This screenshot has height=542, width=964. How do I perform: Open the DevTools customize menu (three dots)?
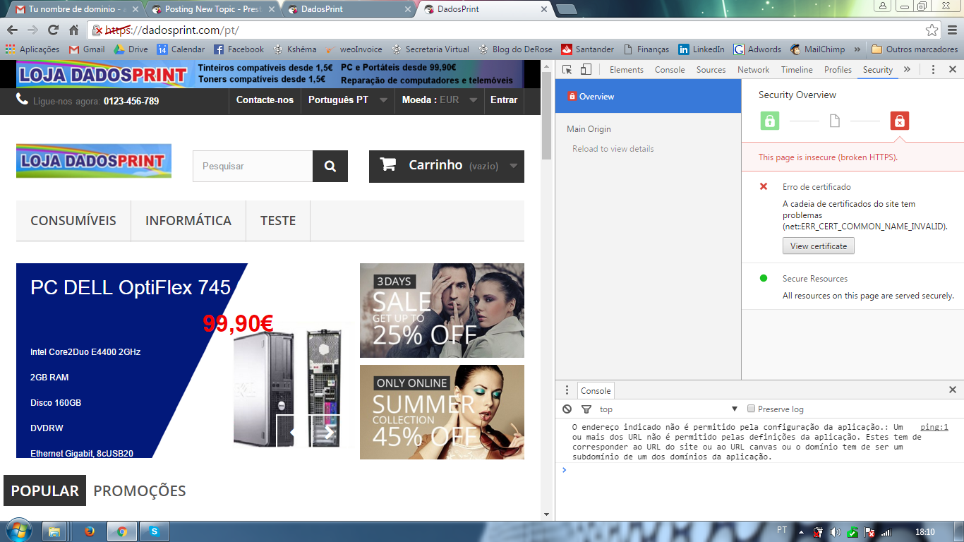click(933, 70)
